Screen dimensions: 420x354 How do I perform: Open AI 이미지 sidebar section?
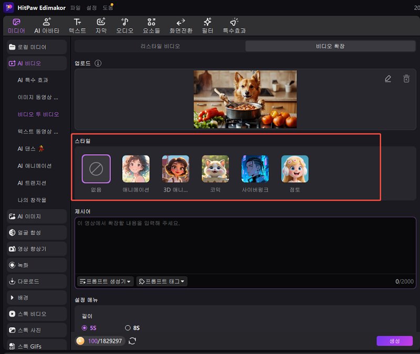click(37, 216)
